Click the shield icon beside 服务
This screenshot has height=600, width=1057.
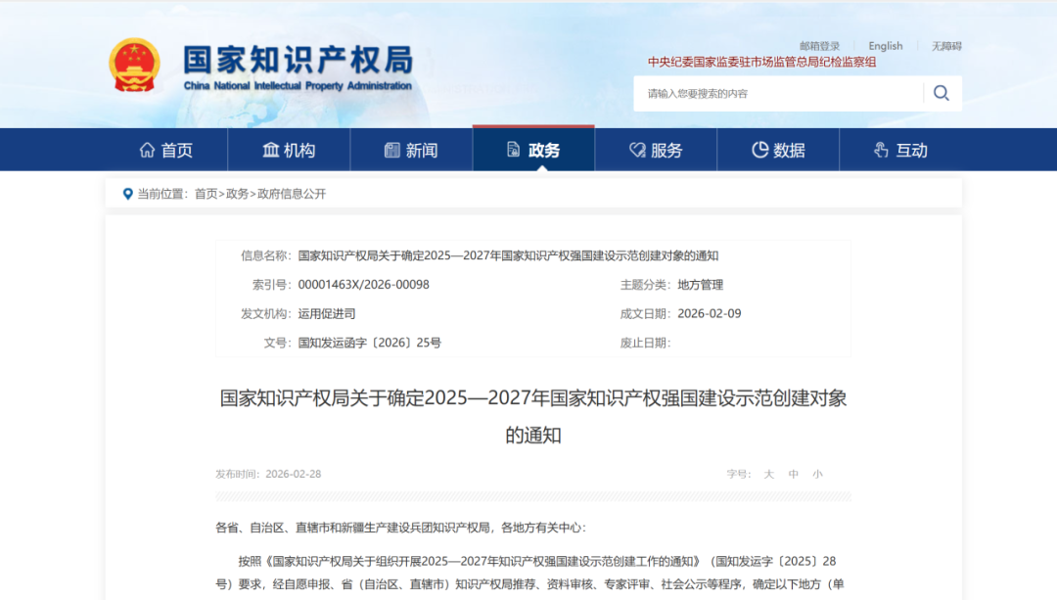(634, 149)
